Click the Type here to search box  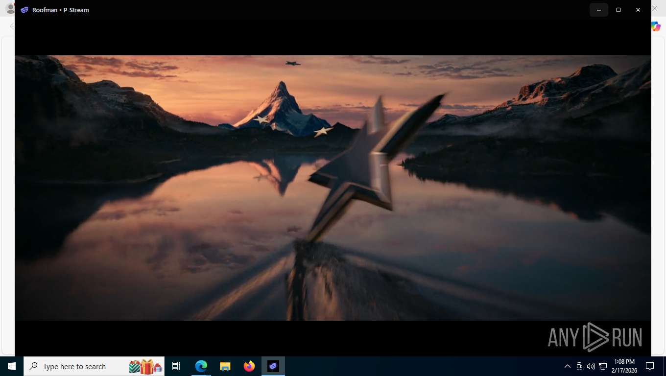94,366
